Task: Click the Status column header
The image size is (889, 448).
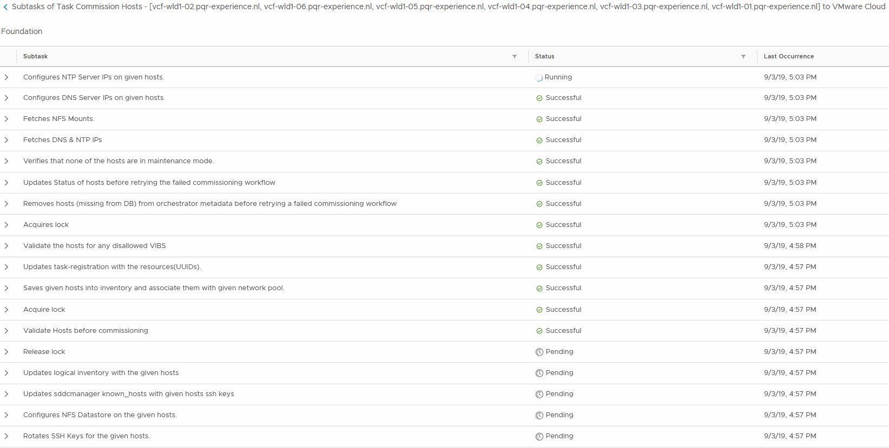Action: (x=544, y=56)
